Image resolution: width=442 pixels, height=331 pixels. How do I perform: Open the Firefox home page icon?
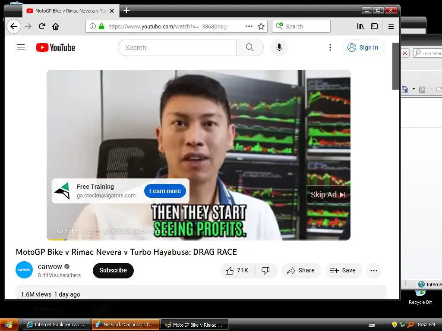pos(56,26)
